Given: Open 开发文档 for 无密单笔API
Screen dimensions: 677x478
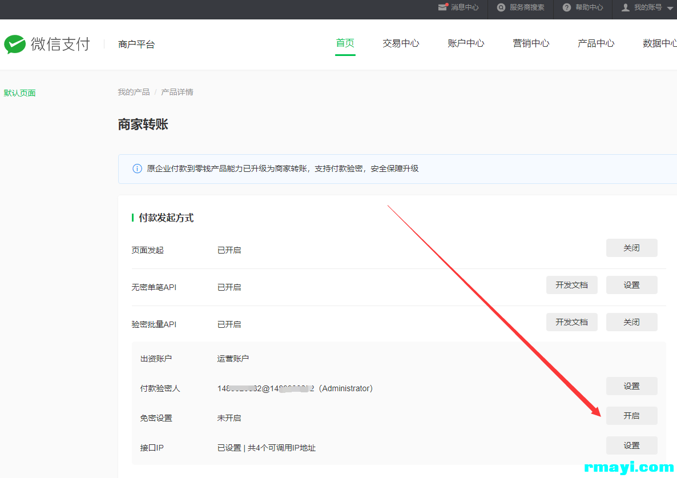Looking at the screenshot, I should (571, 285).
